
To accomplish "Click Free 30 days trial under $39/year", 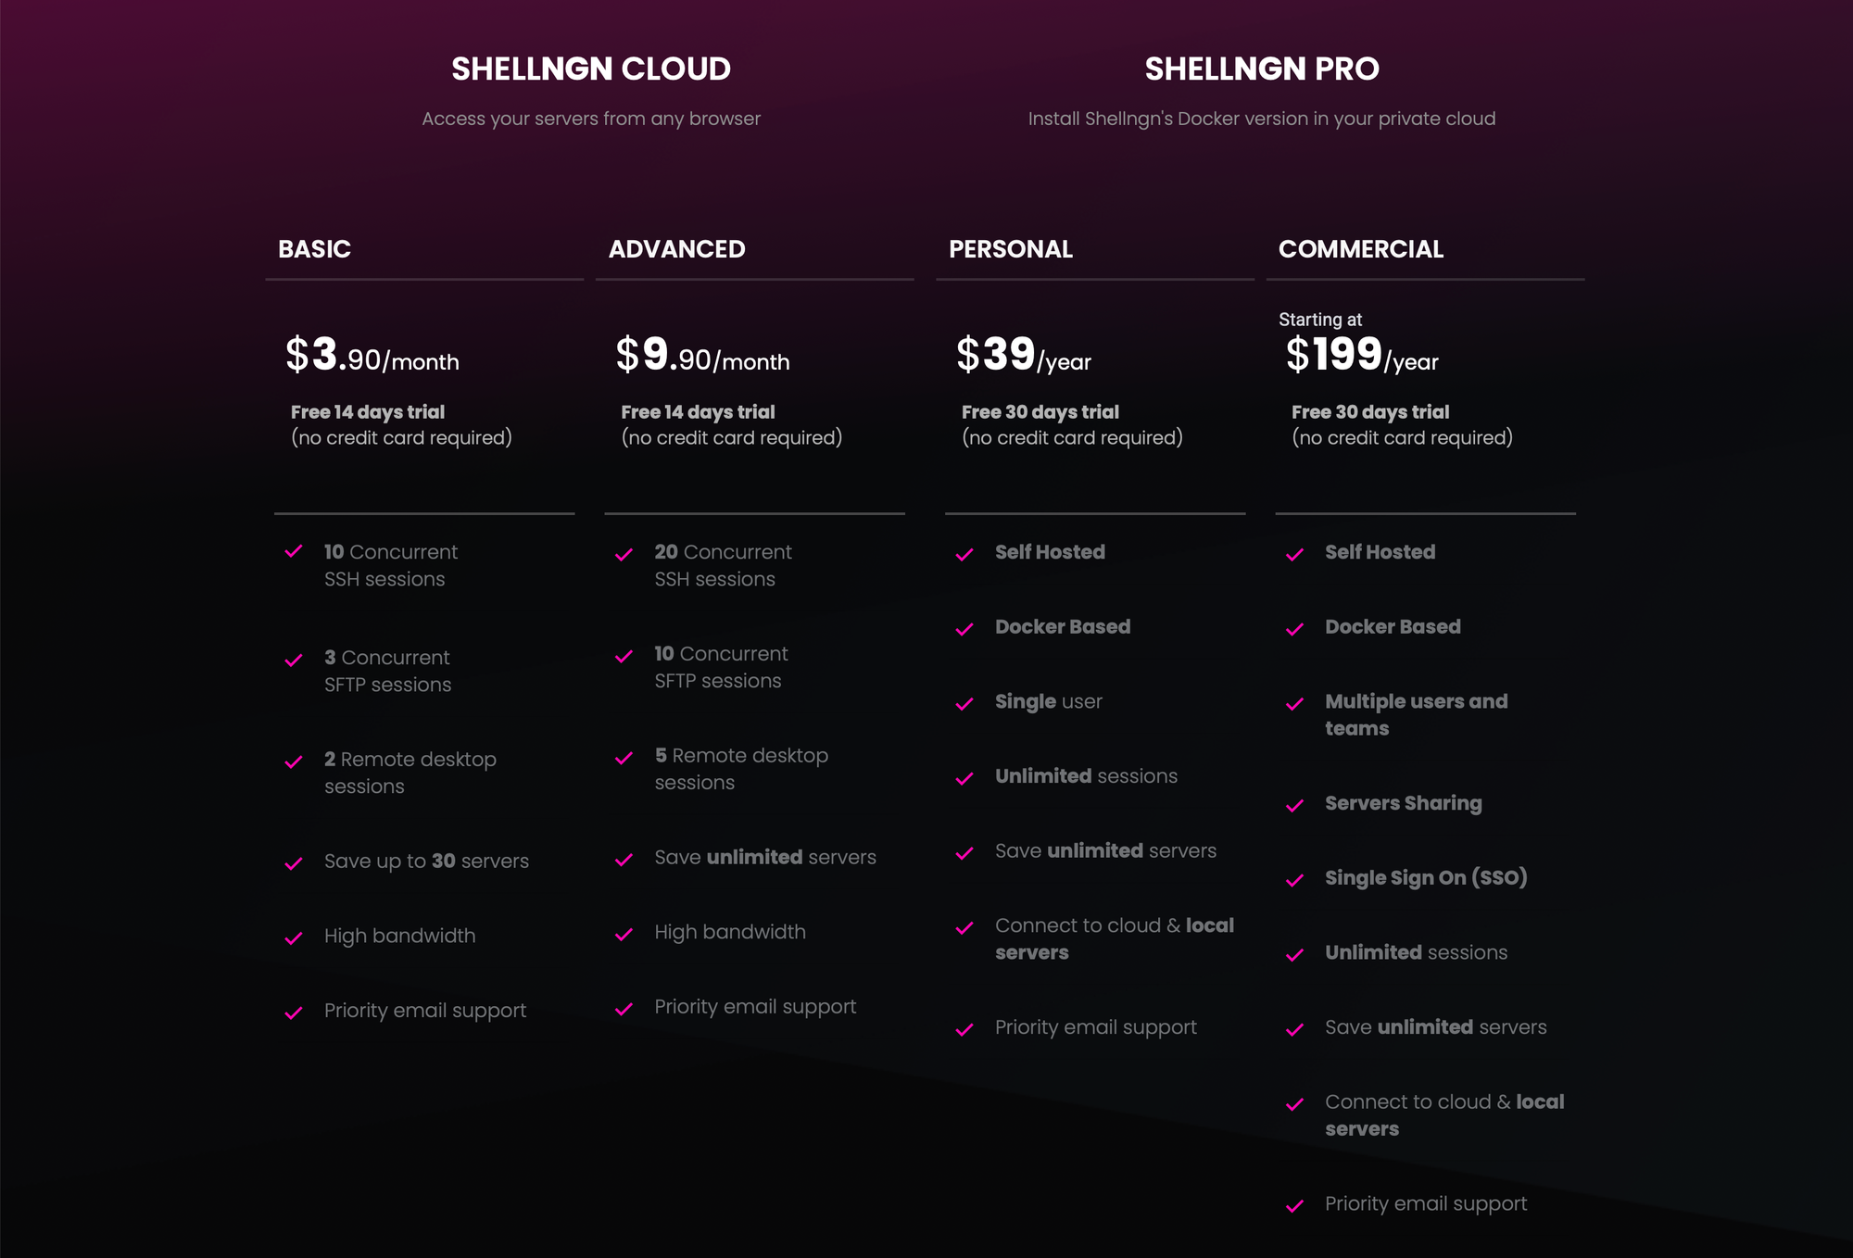I will [1040, 412].
